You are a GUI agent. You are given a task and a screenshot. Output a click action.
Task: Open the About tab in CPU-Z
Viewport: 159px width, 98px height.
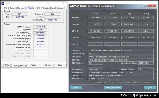61,8
